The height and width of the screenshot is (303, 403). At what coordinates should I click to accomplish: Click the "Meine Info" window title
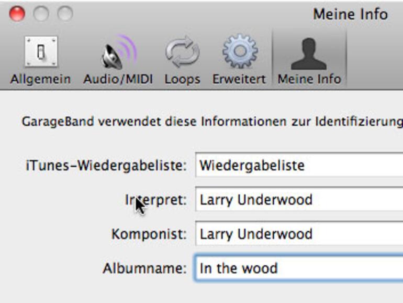pyautogui.click(x=350, y=14)
